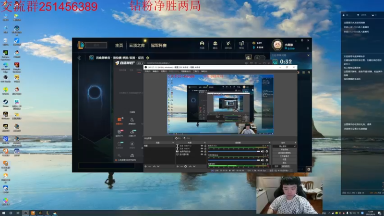Click the leaderboard icon beside lobby toggle

(x=248, y=58)
